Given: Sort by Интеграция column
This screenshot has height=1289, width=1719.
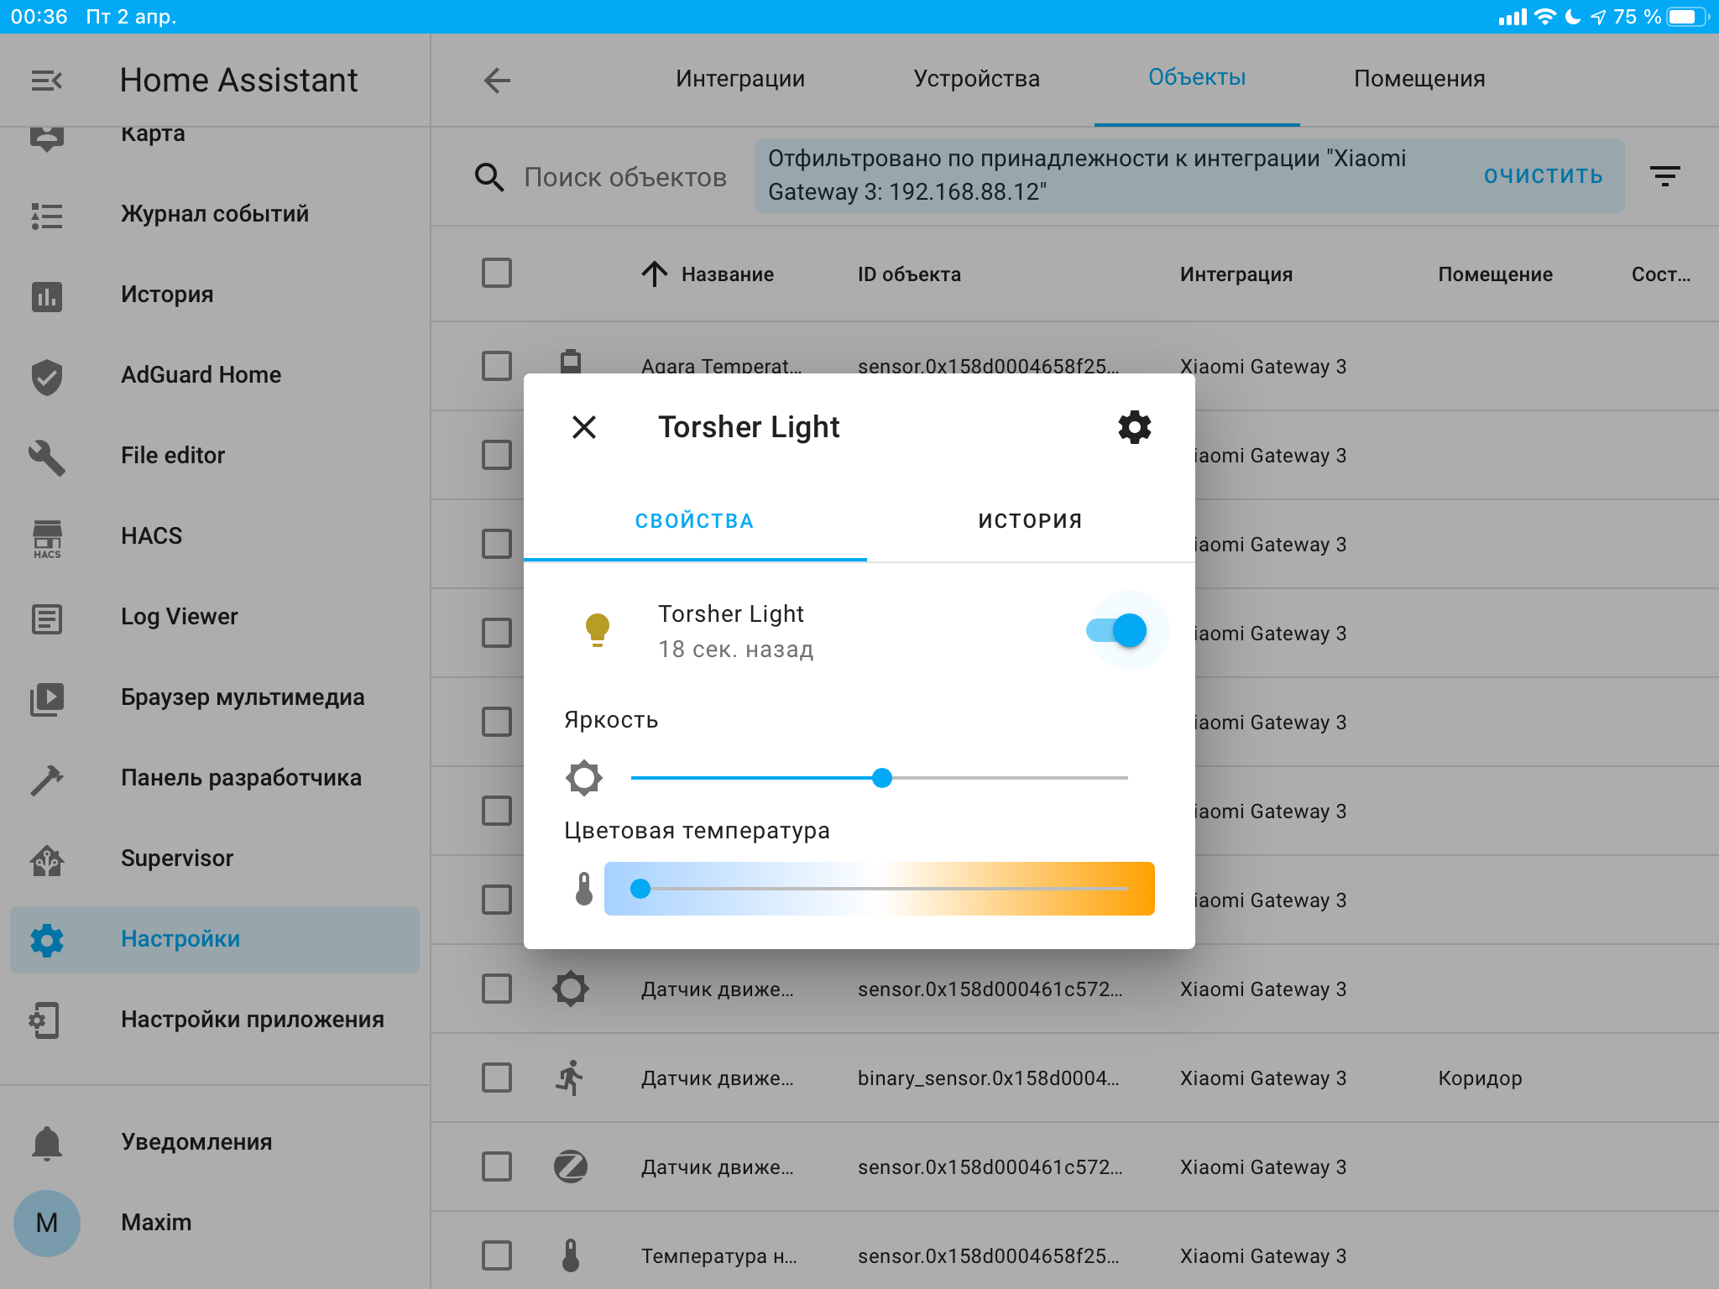Looking at the screenshot, I should pos(1236,274).
